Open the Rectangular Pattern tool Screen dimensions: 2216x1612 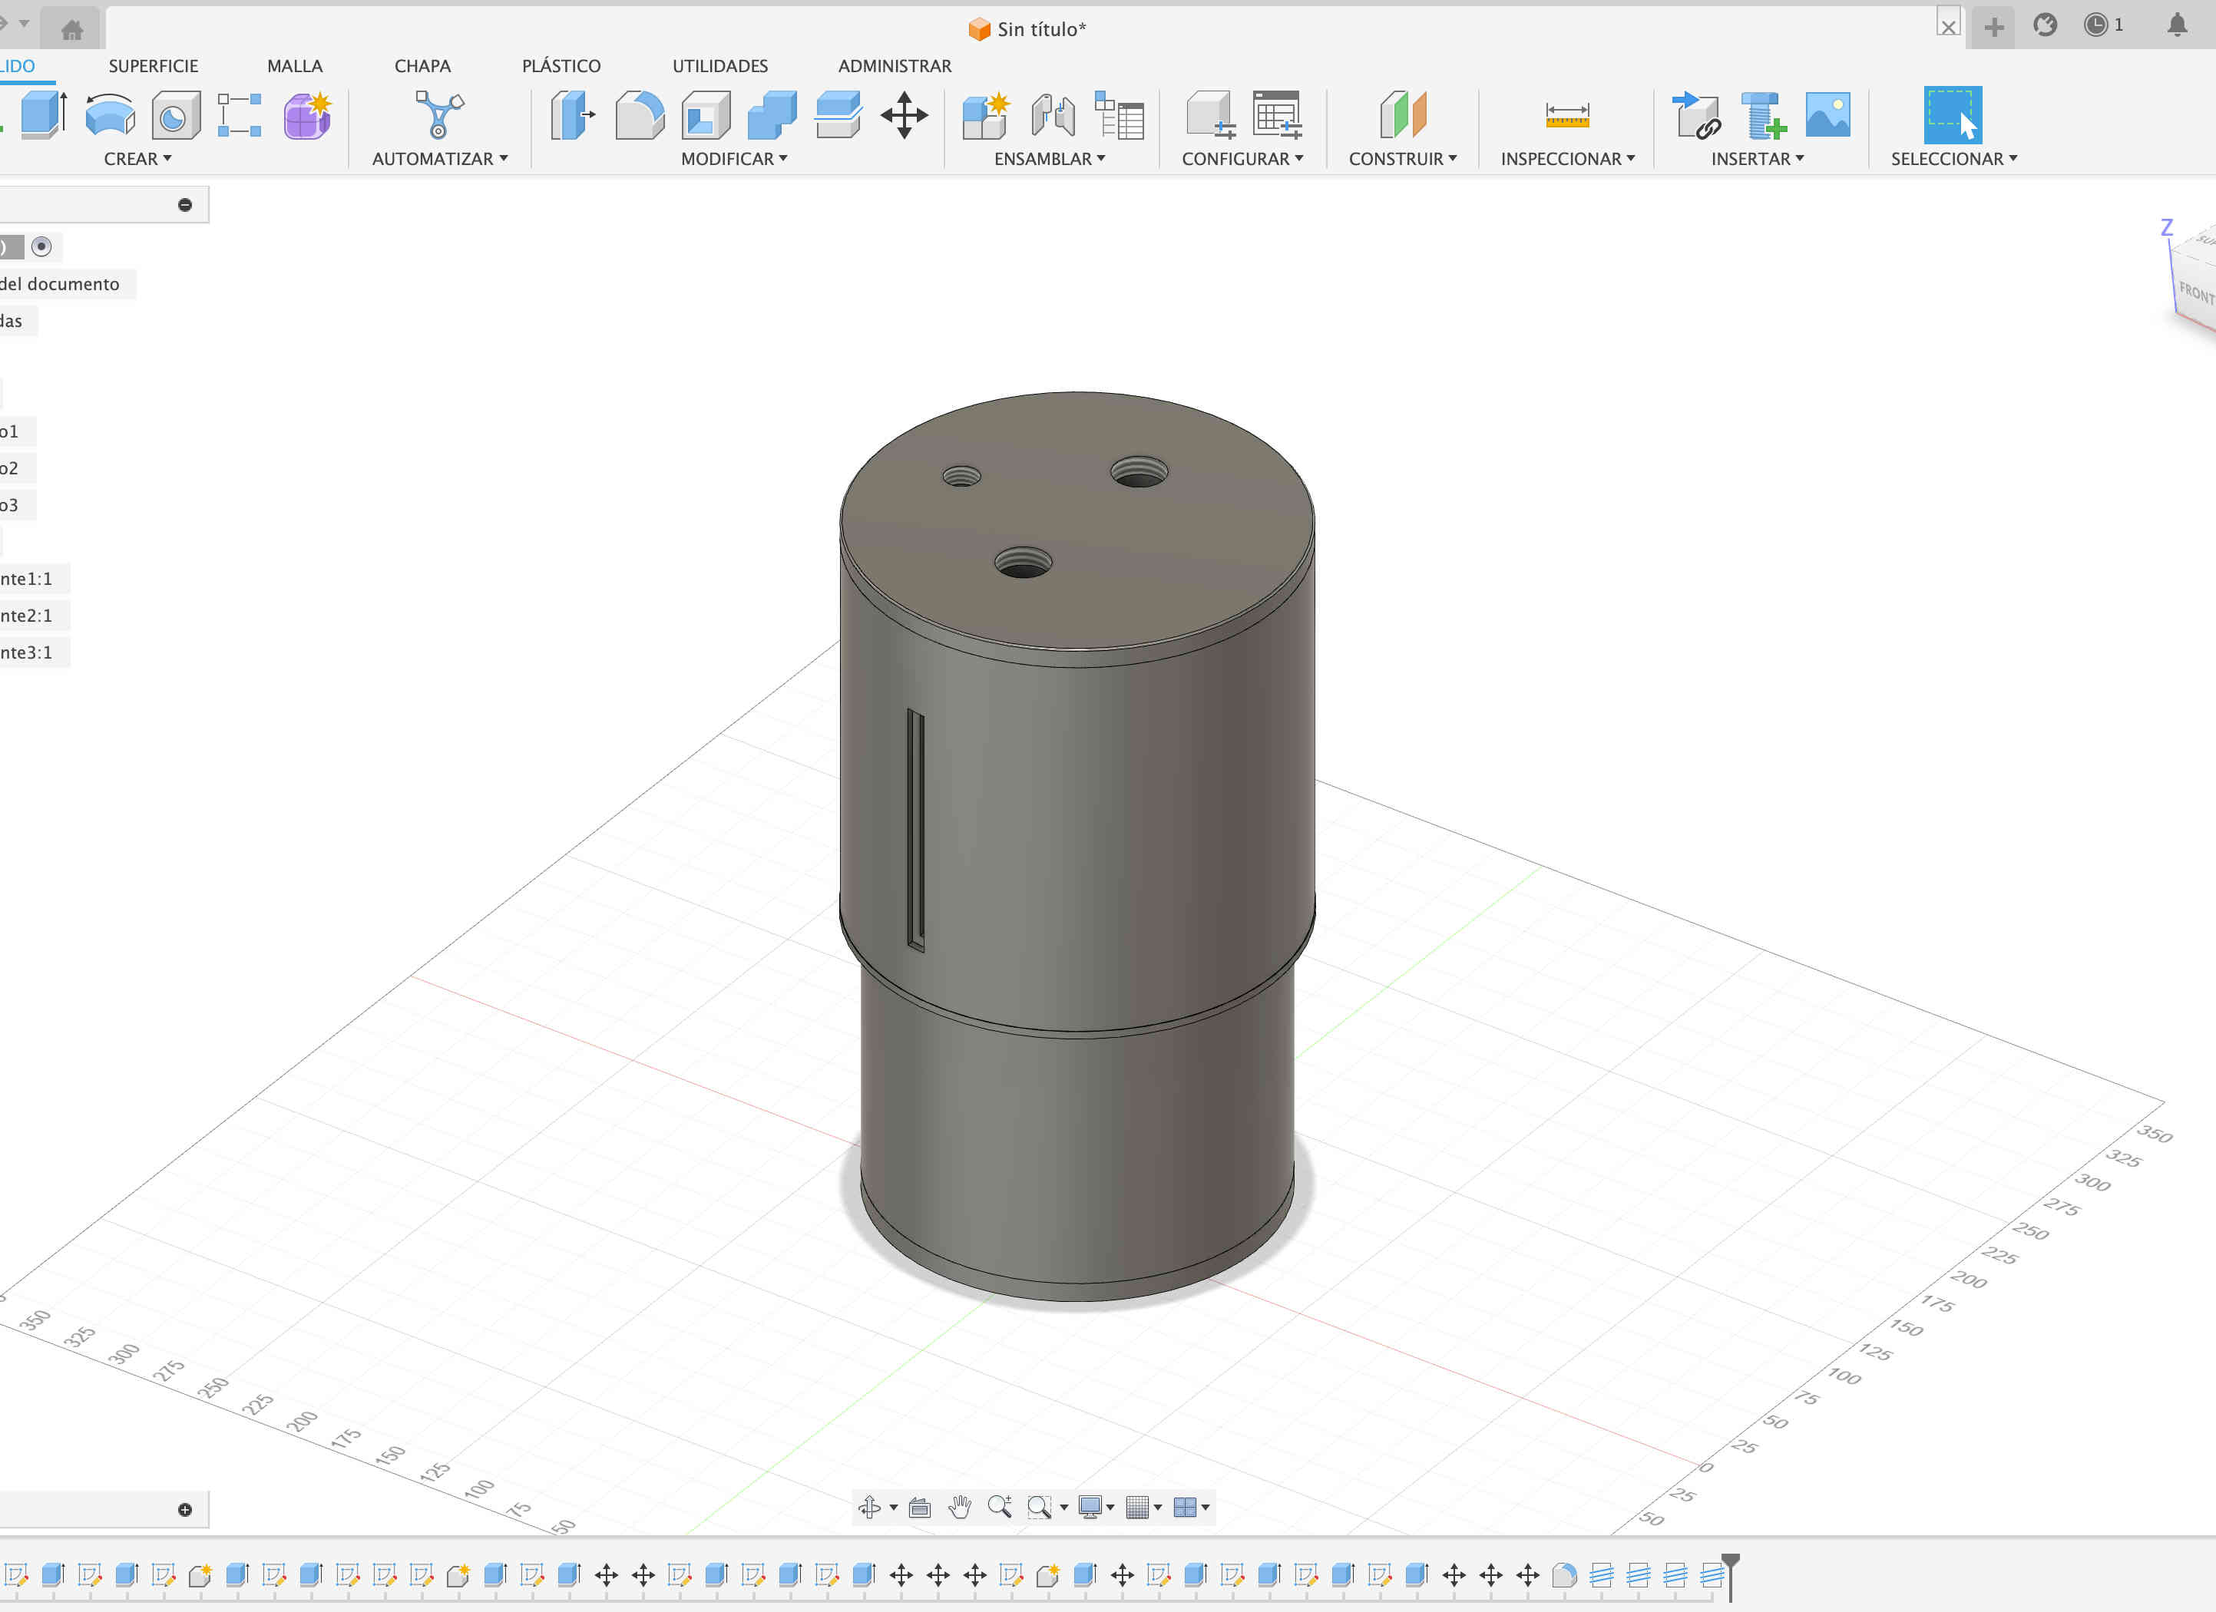click(240, 114)
